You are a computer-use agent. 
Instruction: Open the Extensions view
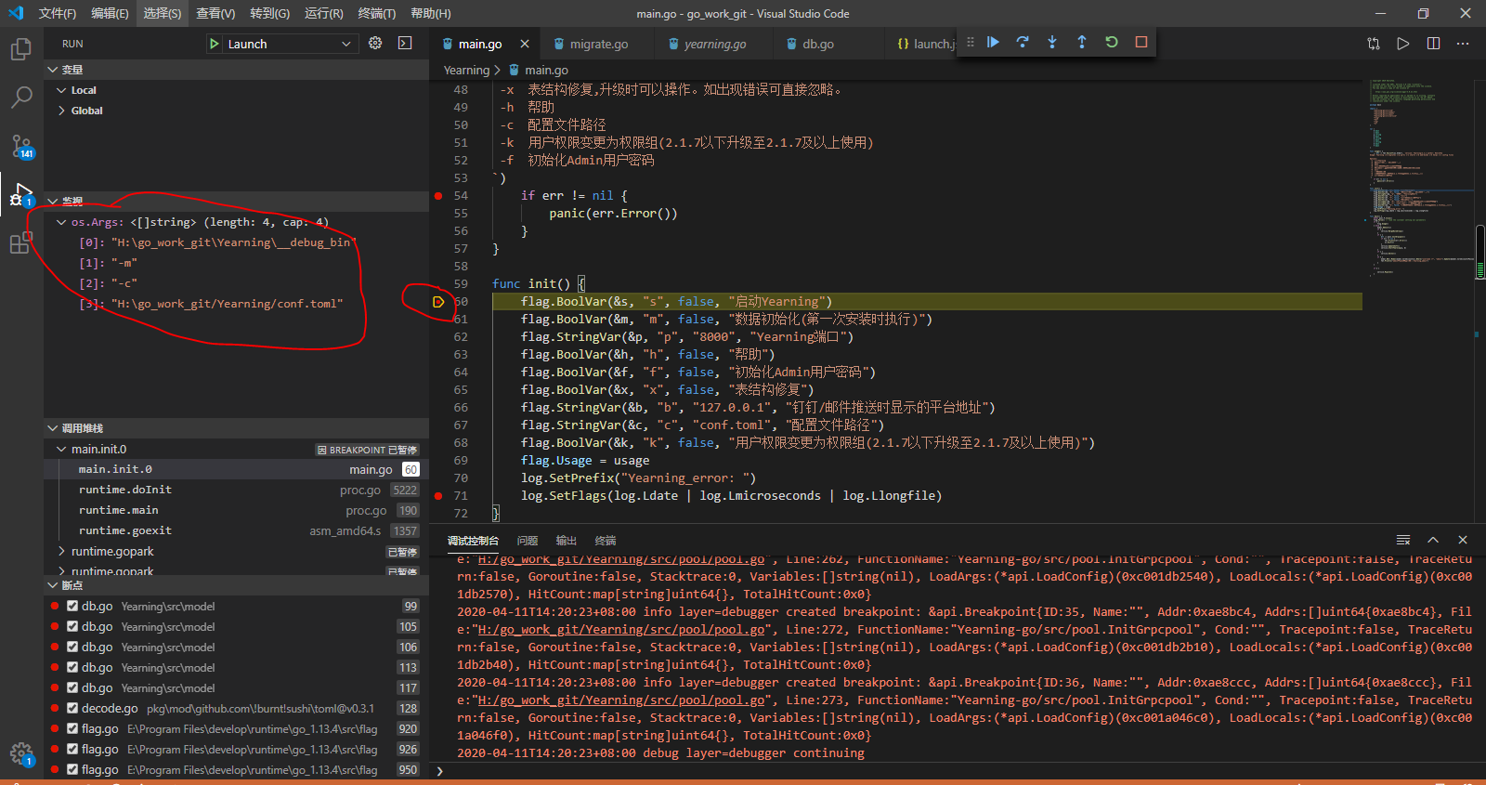click(20, 243)
